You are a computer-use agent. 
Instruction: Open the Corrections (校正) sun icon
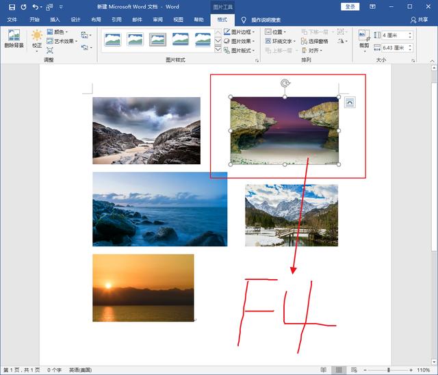pos(37,36)
